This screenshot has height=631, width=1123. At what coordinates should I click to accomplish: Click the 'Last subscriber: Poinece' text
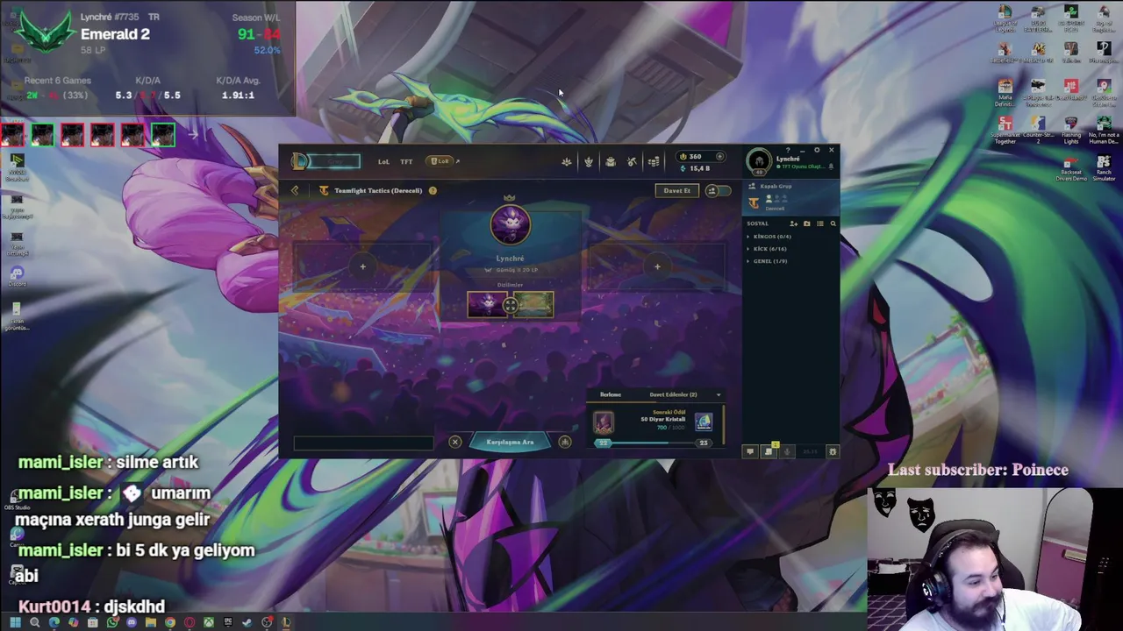[x=978, y=471]
